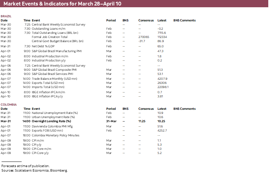This screenshot has width=270, height=174.
Task: Select latest value 10.25
Action: [x=161, y=121]
